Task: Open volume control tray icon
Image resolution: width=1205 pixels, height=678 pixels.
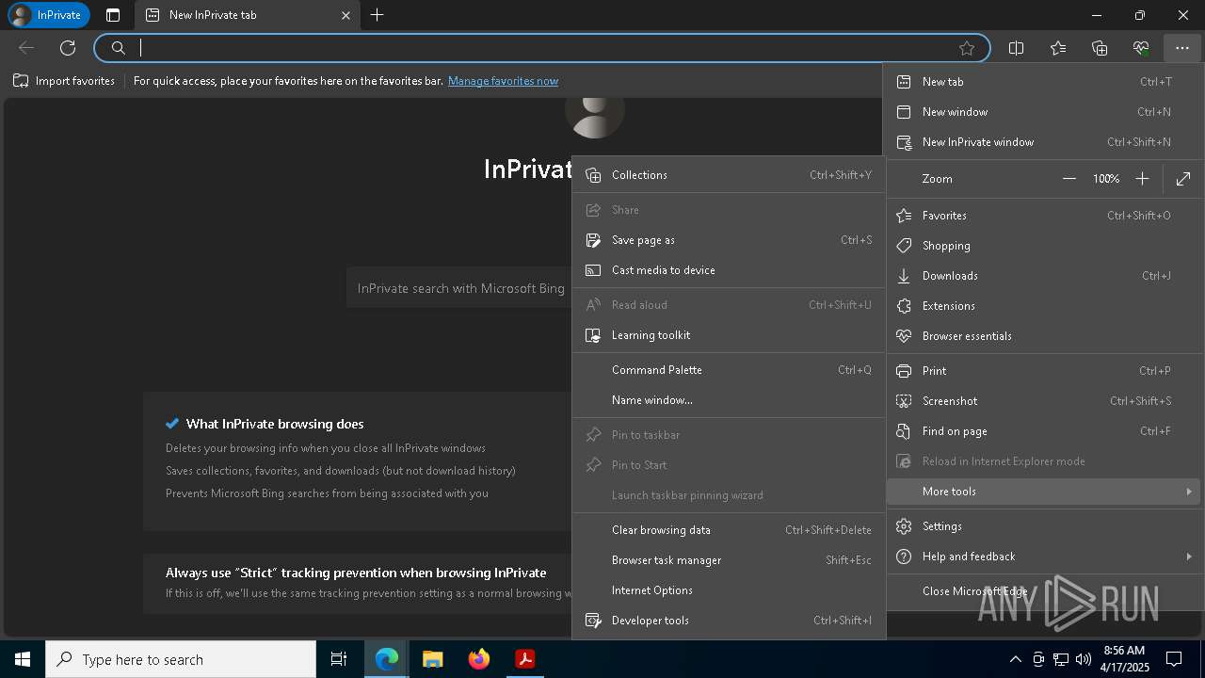Action: click(x=1084, y=659)
